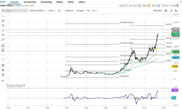This screenshot has width=182, height=109.
Task: Open the Quarterly Nearby dropdown
Action: pos(38,10)
